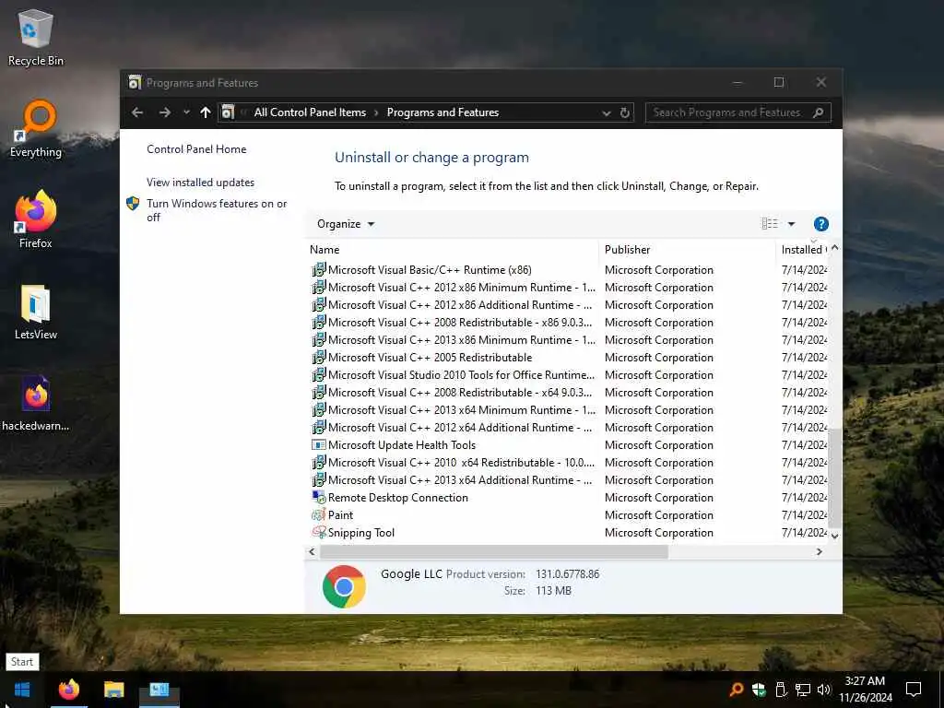Open the Organize dropdown menu
The width and height of the screenshot is (944, 708).
tap(345, 224)
